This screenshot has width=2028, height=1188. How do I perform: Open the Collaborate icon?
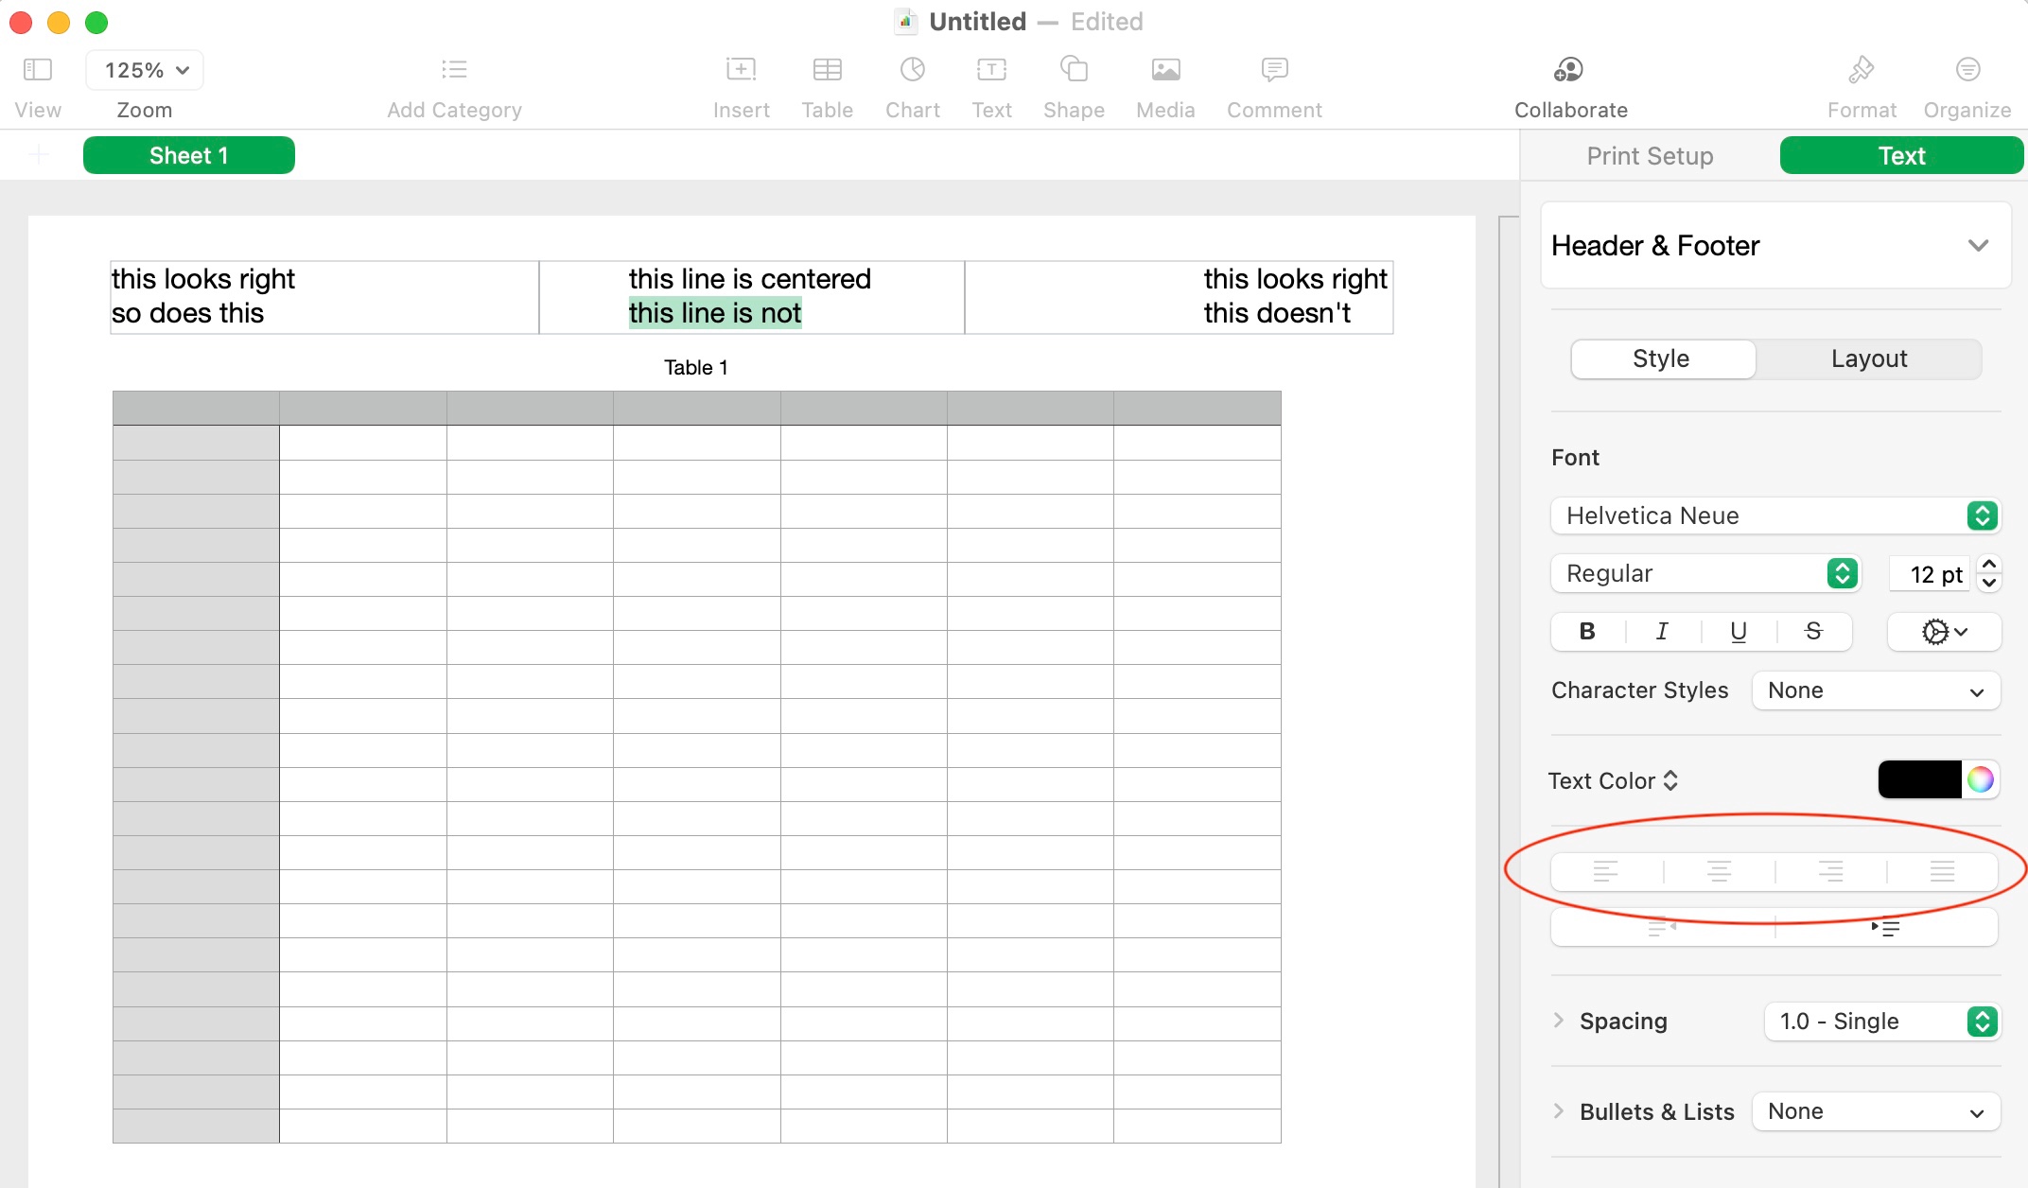coord(1569,70)
